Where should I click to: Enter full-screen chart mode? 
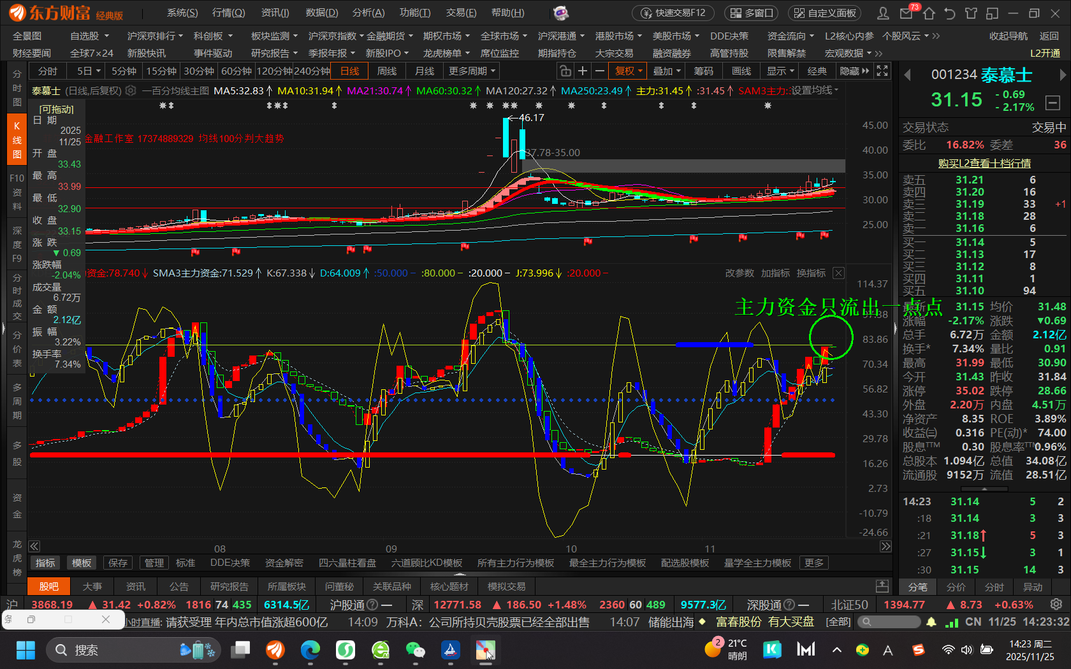point(882,71)
